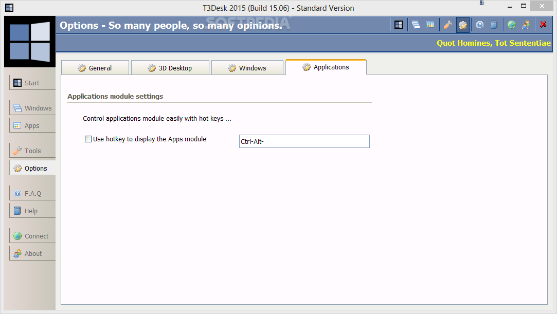Open Tools in the sidebar

tap(32, 151)
